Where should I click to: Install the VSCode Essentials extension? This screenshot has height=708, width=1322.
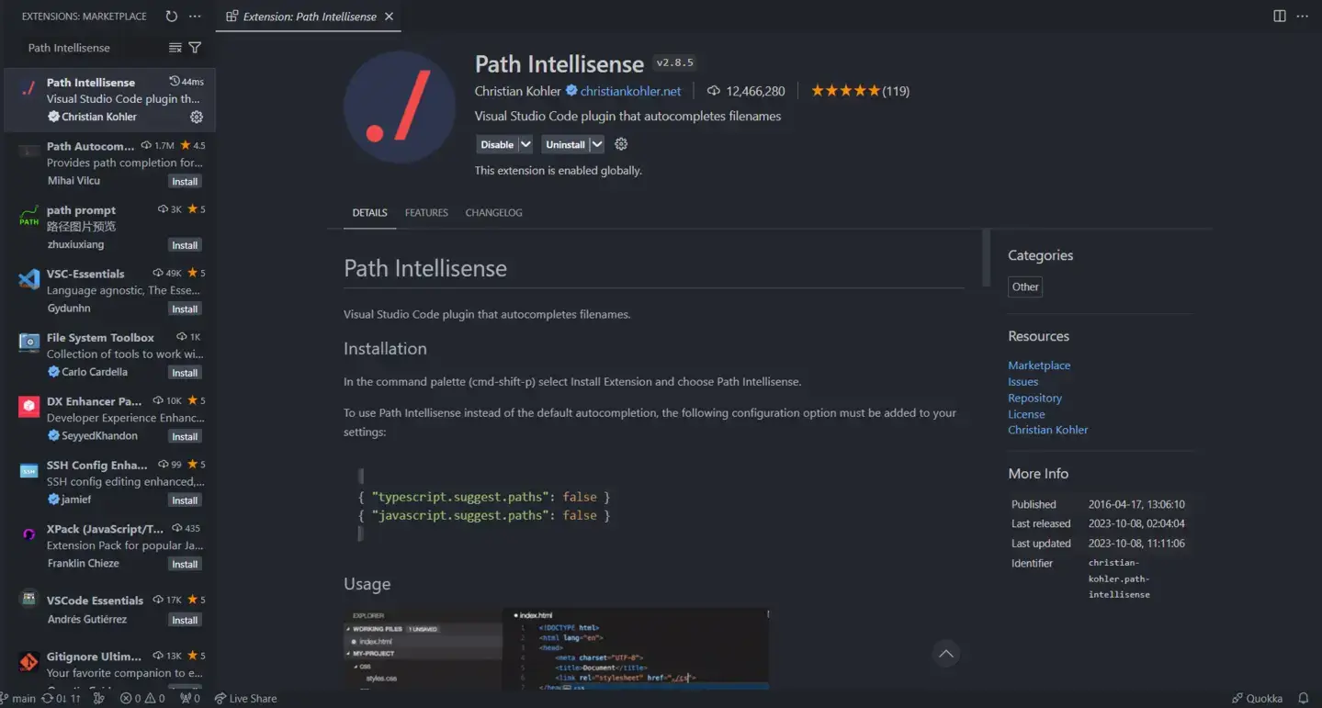tap(185, 620)
